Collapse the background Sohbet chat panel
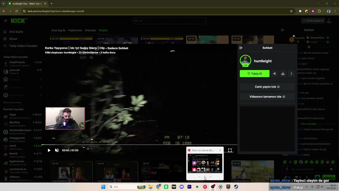 click(x=282, y=30)
